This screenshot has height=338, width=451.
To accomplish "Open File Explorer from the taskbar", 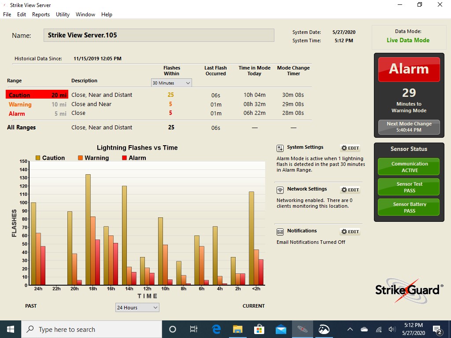I will pos(237,329).
